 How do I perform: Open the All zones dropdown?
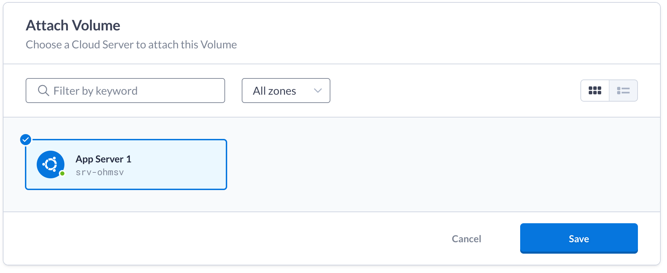click(286, 91)
